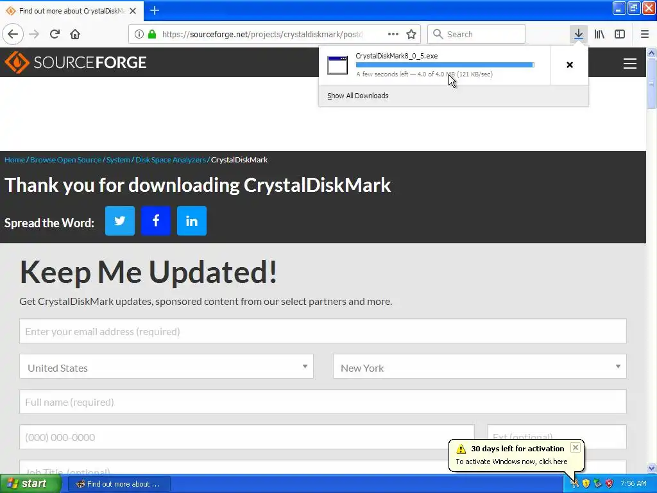Click the activation keys tray icon

point(574,484)
